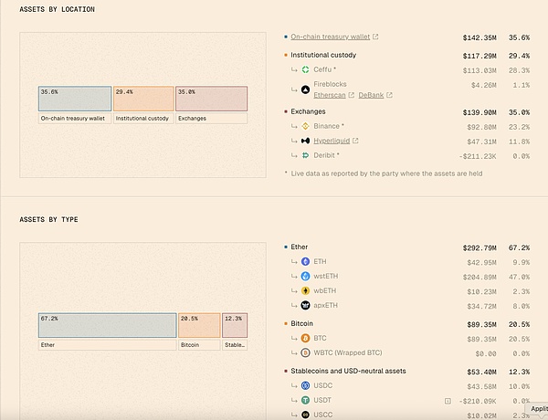Select the Institutional custody chart segment
This screenshot has height=420, width=548.
[143, 99]
